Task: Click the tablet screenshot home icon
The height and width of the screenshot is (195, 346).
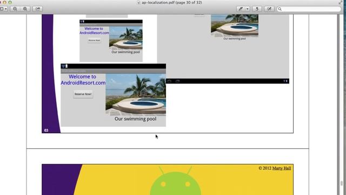Action: pyautogui.click(x=169, y=81)
